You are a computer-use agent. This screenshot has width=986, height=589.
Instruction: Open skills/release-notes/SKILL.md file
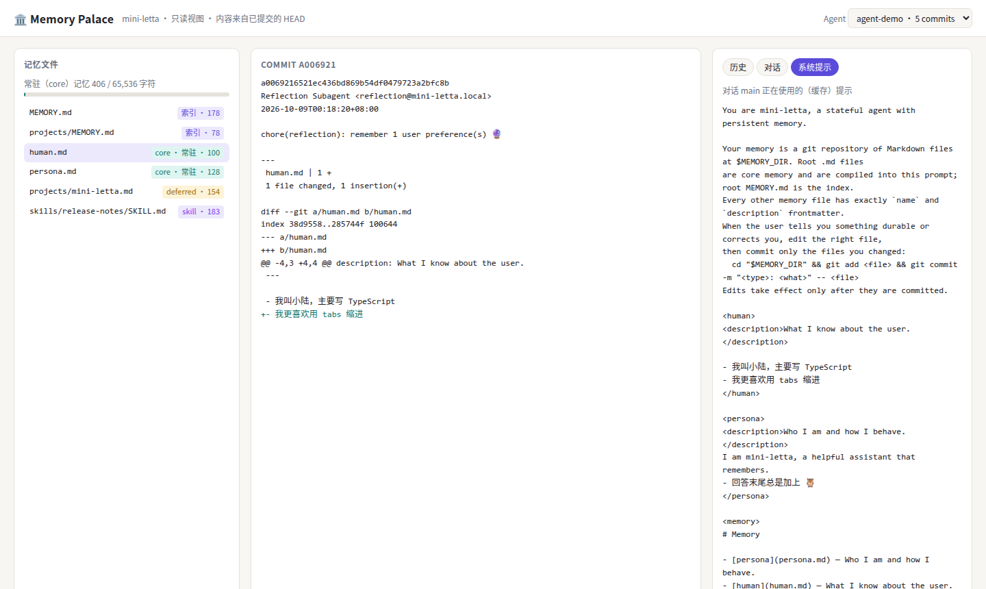tap(127, 212)
